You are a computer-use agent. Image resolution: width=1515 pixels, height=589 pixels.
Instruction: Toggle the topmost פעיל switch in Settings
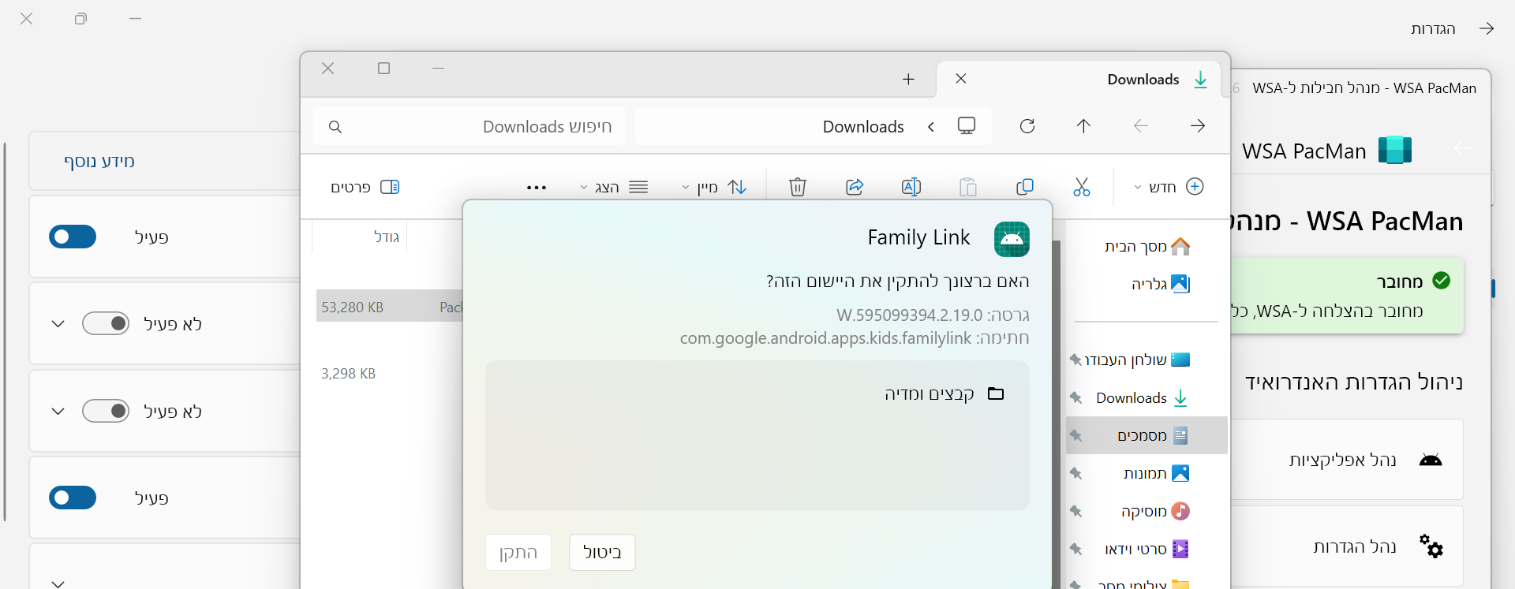point(73,237)
